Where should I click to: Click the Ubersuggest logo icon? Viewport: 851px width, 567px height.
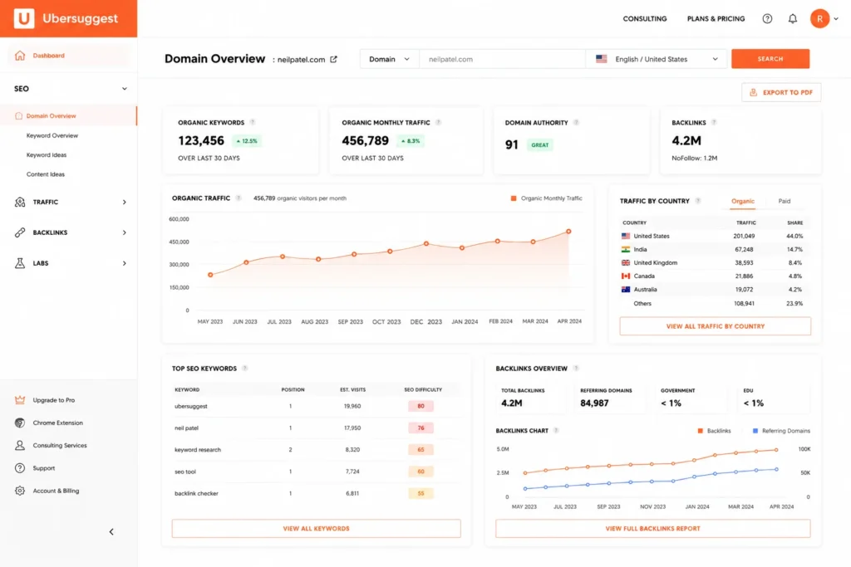point(23,18)
